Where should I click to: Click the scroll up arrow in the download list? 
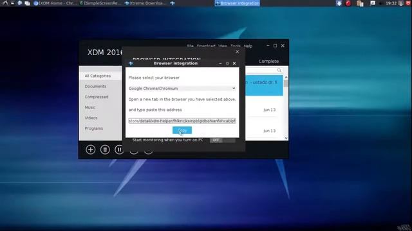point(286,77)
